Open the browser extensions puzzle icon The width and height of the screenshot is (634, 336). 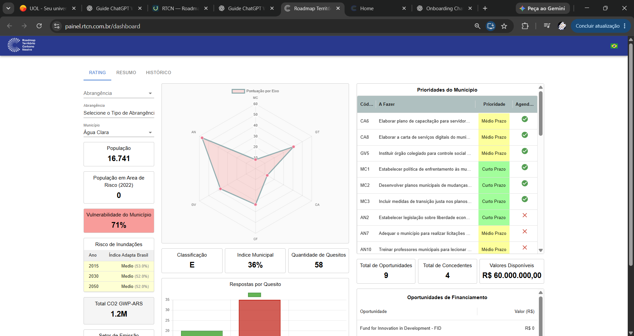point(525,26)
